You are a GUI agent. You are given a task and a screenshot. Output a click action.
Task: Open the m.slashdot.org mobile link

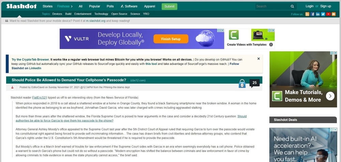click(x=96, y=21)
